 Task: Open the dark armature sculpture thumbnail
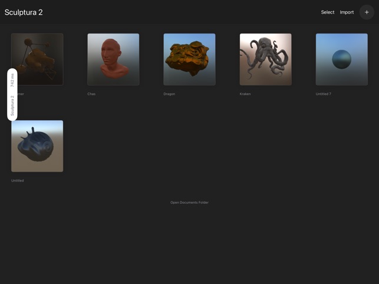37,60
